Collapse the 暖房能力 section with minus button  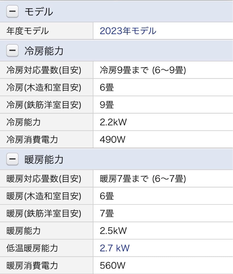[12, 160]
